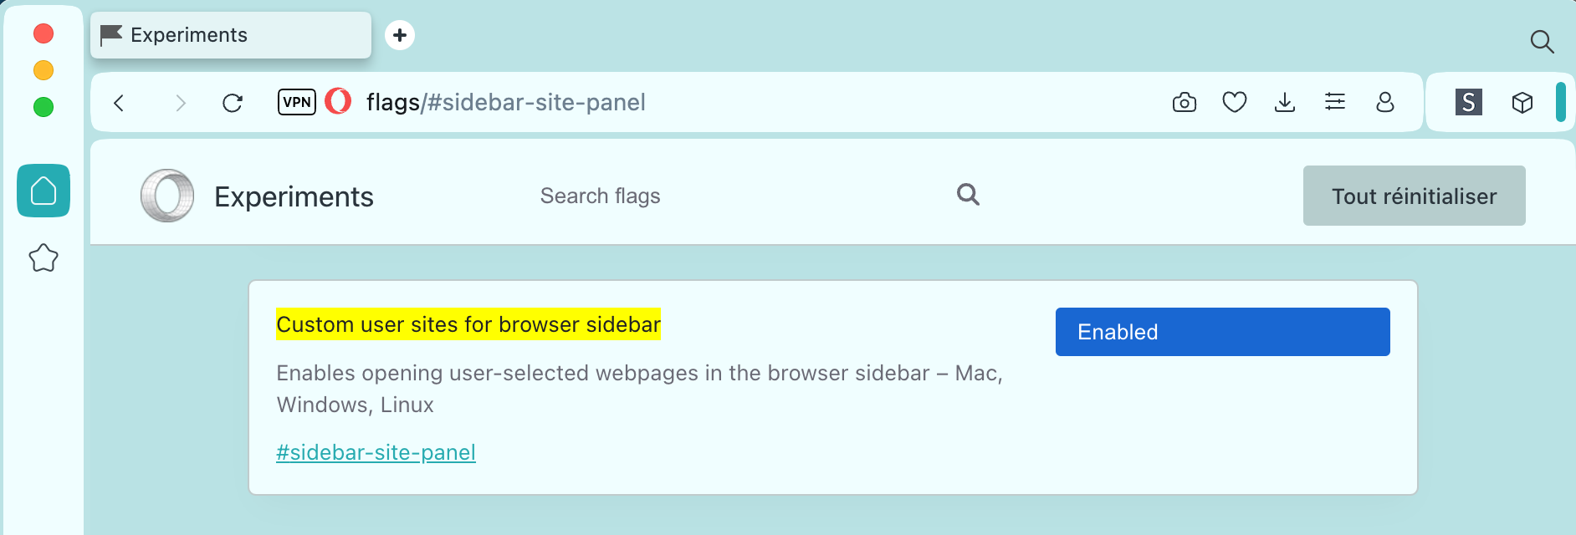Open bookmarks star icon in sidebar
This screenshot has height=535, width=1576.
point(43,258)
